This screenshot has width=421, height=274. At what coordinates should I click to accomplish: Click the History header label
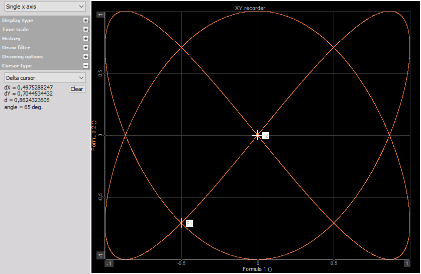click(11, 38)
